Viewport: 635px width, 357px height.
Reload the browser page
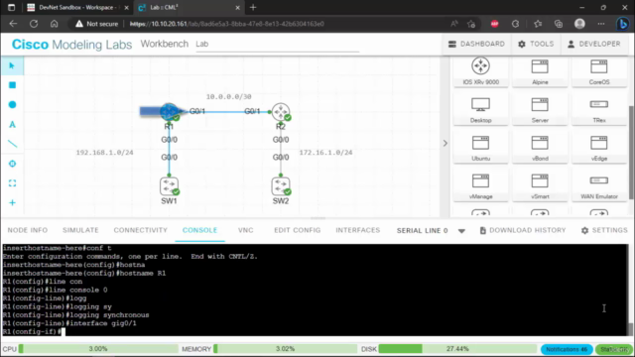tap(34, 24)
